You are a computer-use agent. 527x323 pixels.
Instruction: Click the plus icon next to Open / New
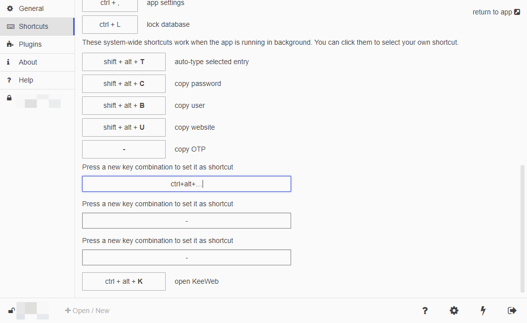click(x=68, y=311)
